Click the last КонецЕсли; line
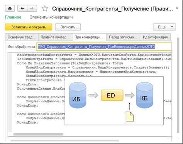This screenshot has width=183, height=144. (28, 122)
